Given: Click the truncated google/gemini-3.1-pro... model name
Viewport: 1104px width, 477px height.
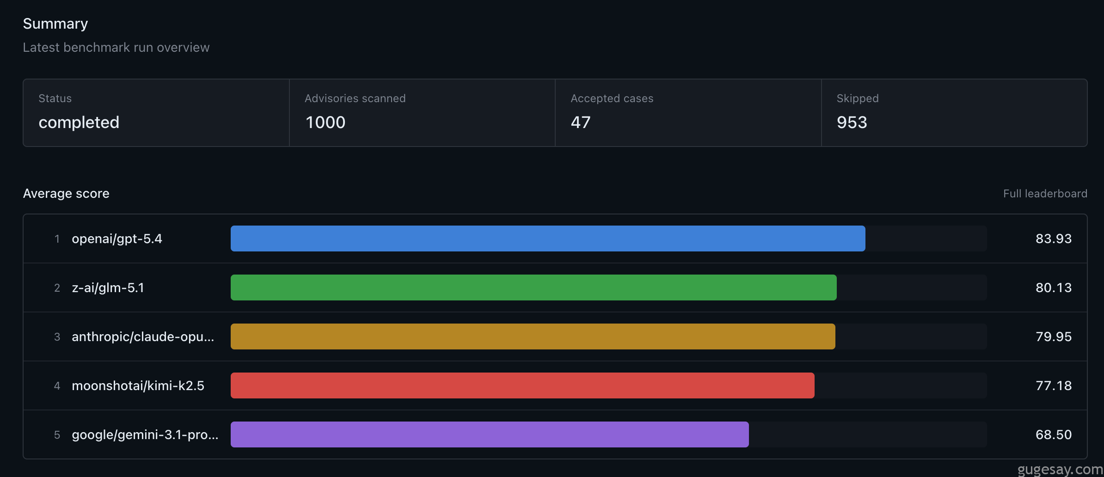Looking at the screenshot, I should pos(145,435).
